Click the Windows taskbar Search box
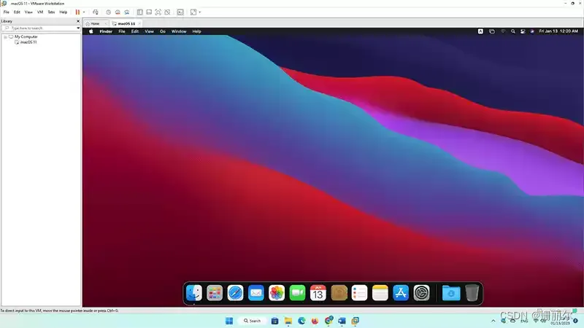Screen dimensions: 584x328 [253, 321]
